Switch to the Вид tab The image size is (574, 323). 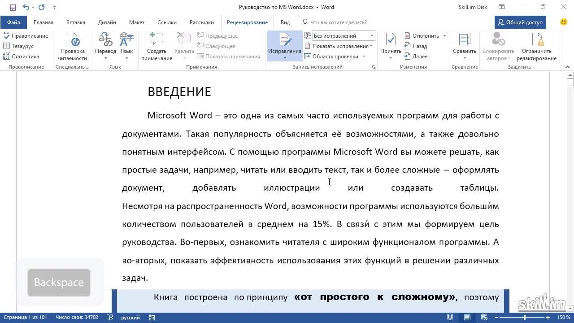tap(285, 22)
